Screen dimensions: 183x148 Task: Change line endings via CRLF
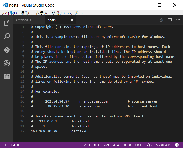[138, 145]
